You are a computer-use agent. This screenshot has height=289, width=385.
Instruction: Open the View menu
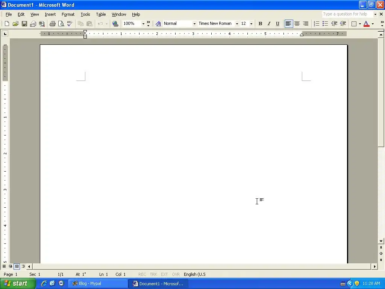point(35,14)
